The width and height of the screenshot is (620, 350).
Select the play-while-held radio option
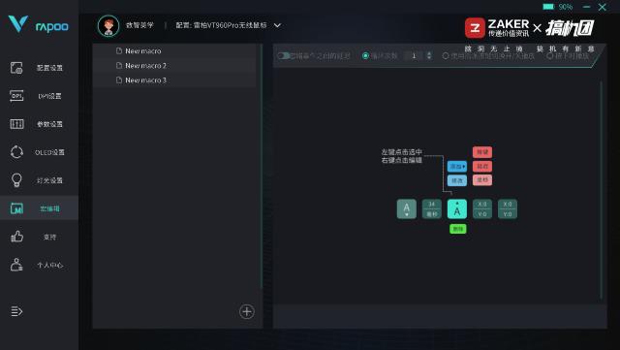pyautogui.click(x=549, y=56)
